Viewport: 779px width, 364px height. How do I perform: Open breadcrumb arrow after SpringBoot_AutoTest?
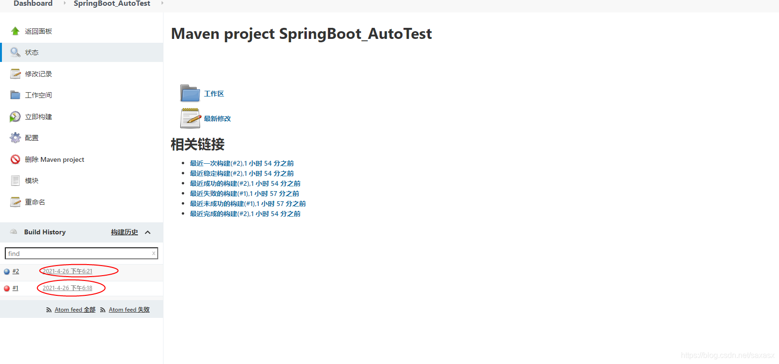pos(162,3)
